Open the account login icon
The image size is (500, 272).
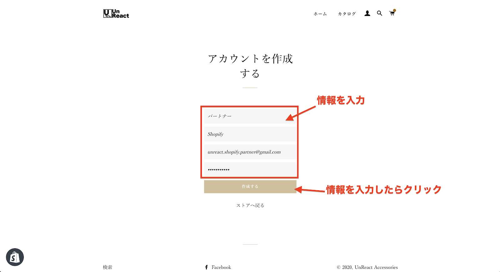click(x=367, y=13)
